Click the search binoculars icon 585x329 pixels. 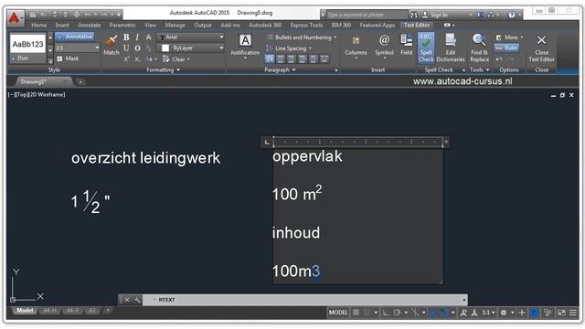click(x=413, y=15)
